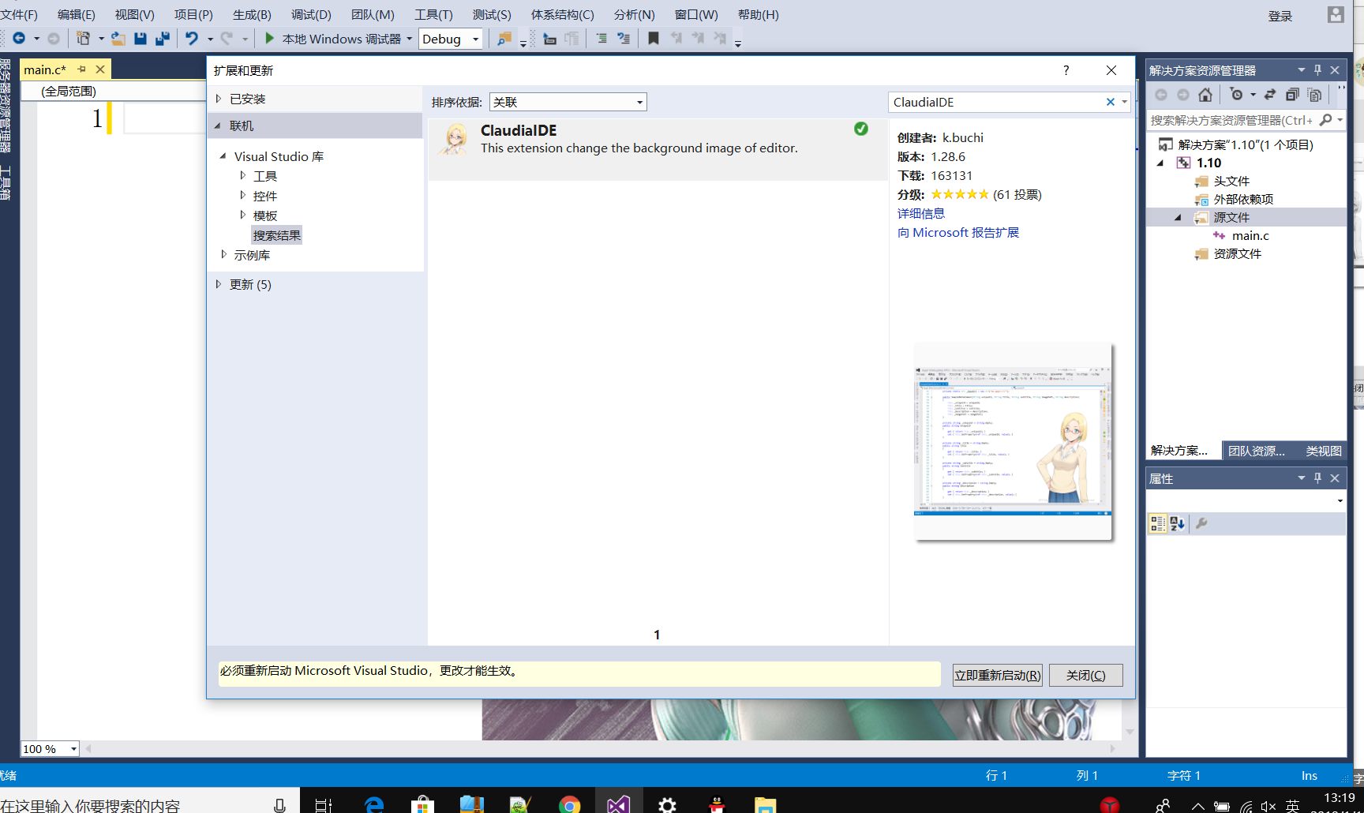Image resolution: width=1364 pixels, height=813 pixels.
Task: Click Collapse All in Solution Explorer
Action: point(1292,95)
